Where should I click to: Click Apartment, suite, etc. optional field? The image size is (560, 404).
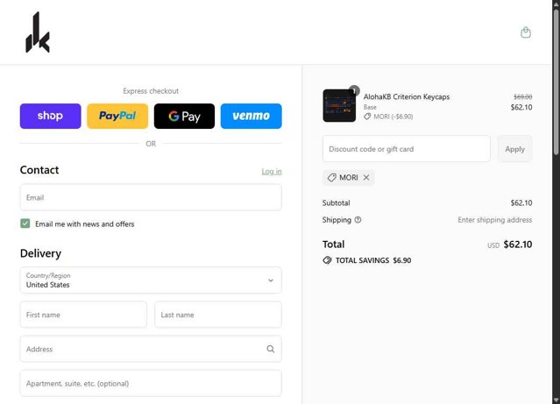tap(151, 383)
